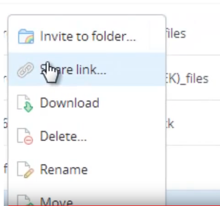Select the row ending in "tk"
Viewport: 220px width, 206px height.
(x=193, y=123)
